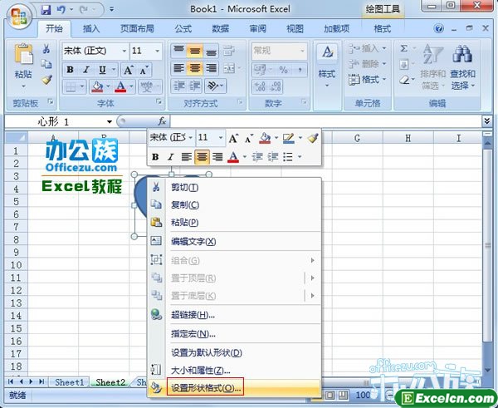498x408 pixels.
Task: Open the number format dropdown
Action: [x=302, y=51]
